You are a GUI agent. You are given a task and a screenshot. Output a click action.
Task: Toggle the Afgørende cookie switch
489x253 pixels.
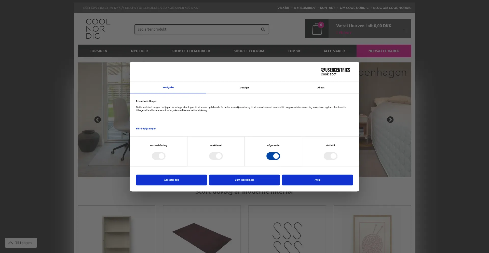click(273, 156)
